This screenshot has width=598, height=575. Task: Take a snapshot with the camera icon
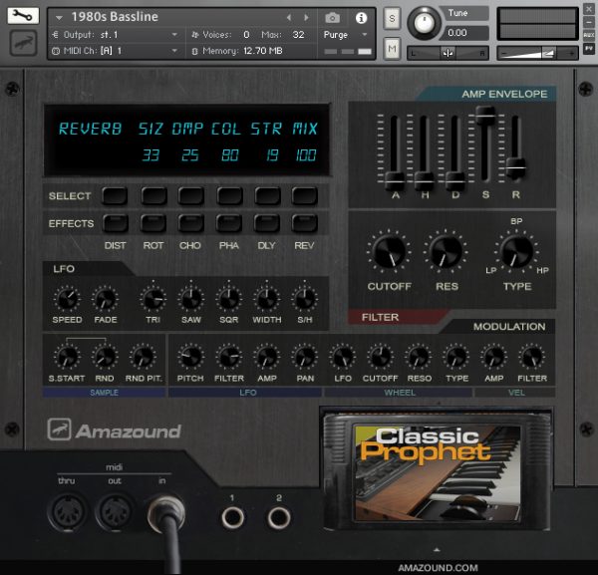[x=332, y=18]
